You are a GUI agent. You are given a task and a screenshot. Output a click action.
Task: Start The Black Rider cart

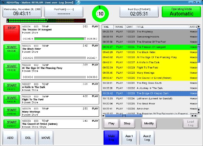tap(12, 52)
